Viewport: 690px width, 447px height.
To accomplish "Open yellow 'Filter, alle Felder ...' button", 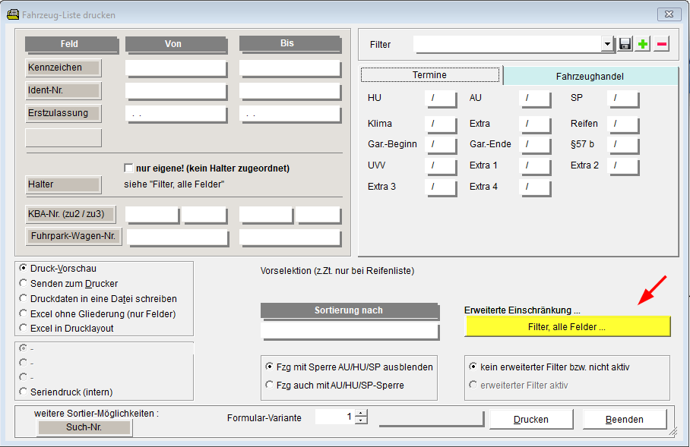I will coord(567,326).
